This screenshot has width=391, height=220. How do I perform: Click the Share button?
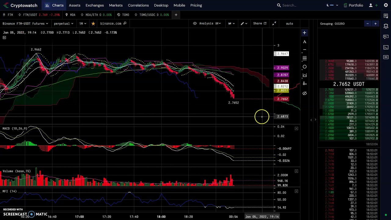point(260,24)
